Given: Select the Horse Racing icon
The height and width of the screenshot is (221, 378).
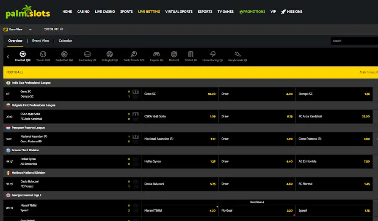Looking at the screenshot, I should [x=212, y=55].
